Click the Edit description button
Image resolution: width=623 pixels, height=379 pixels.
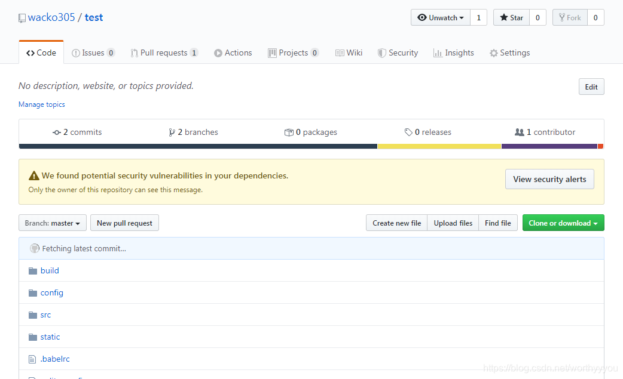click(x=591, y=87)
